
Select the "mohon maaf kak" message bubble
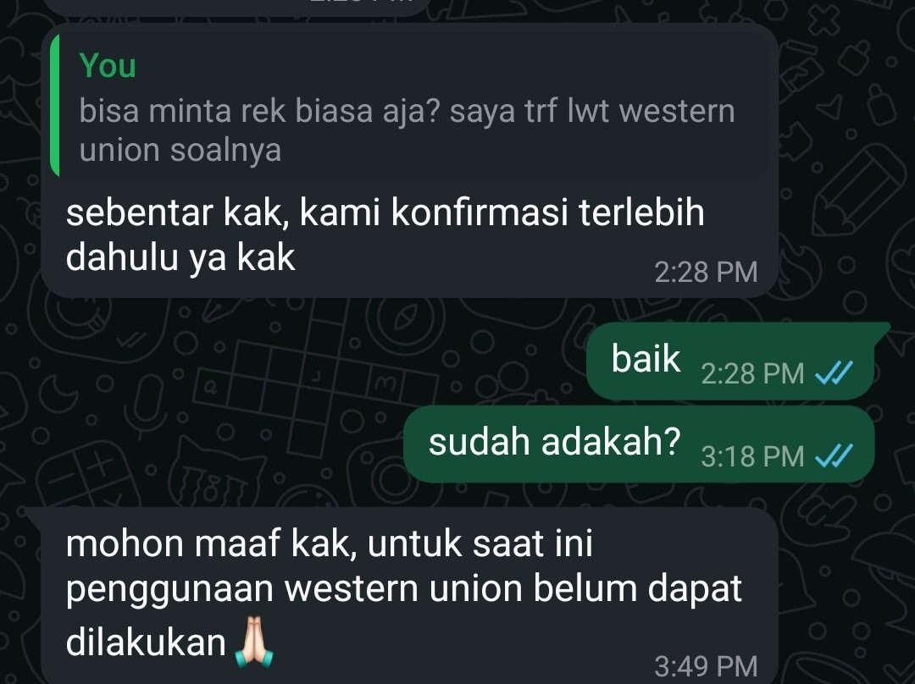click(x=408, y=595)
